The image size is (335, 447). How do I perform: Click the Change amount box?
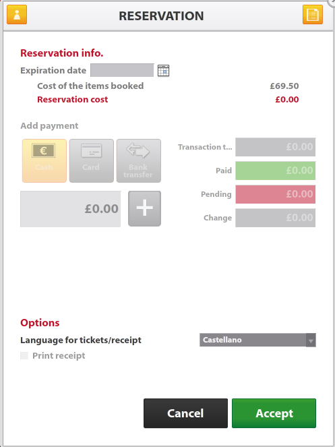276,218
